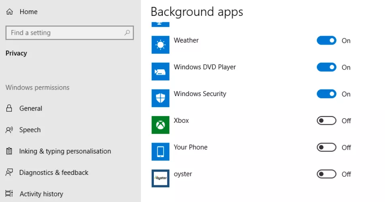Click the Privacy section heading
The height and width of the screenshot is (202, 385).
tap(16, 53)
